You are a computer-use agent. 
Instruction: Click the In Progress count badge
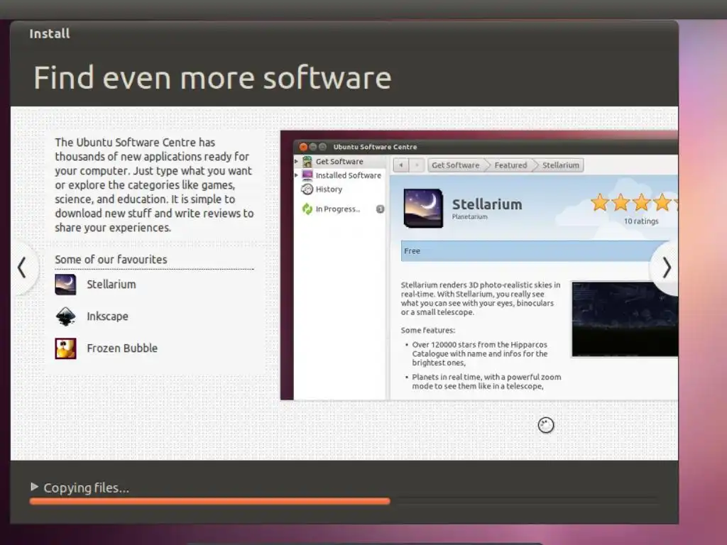point(381,209)
